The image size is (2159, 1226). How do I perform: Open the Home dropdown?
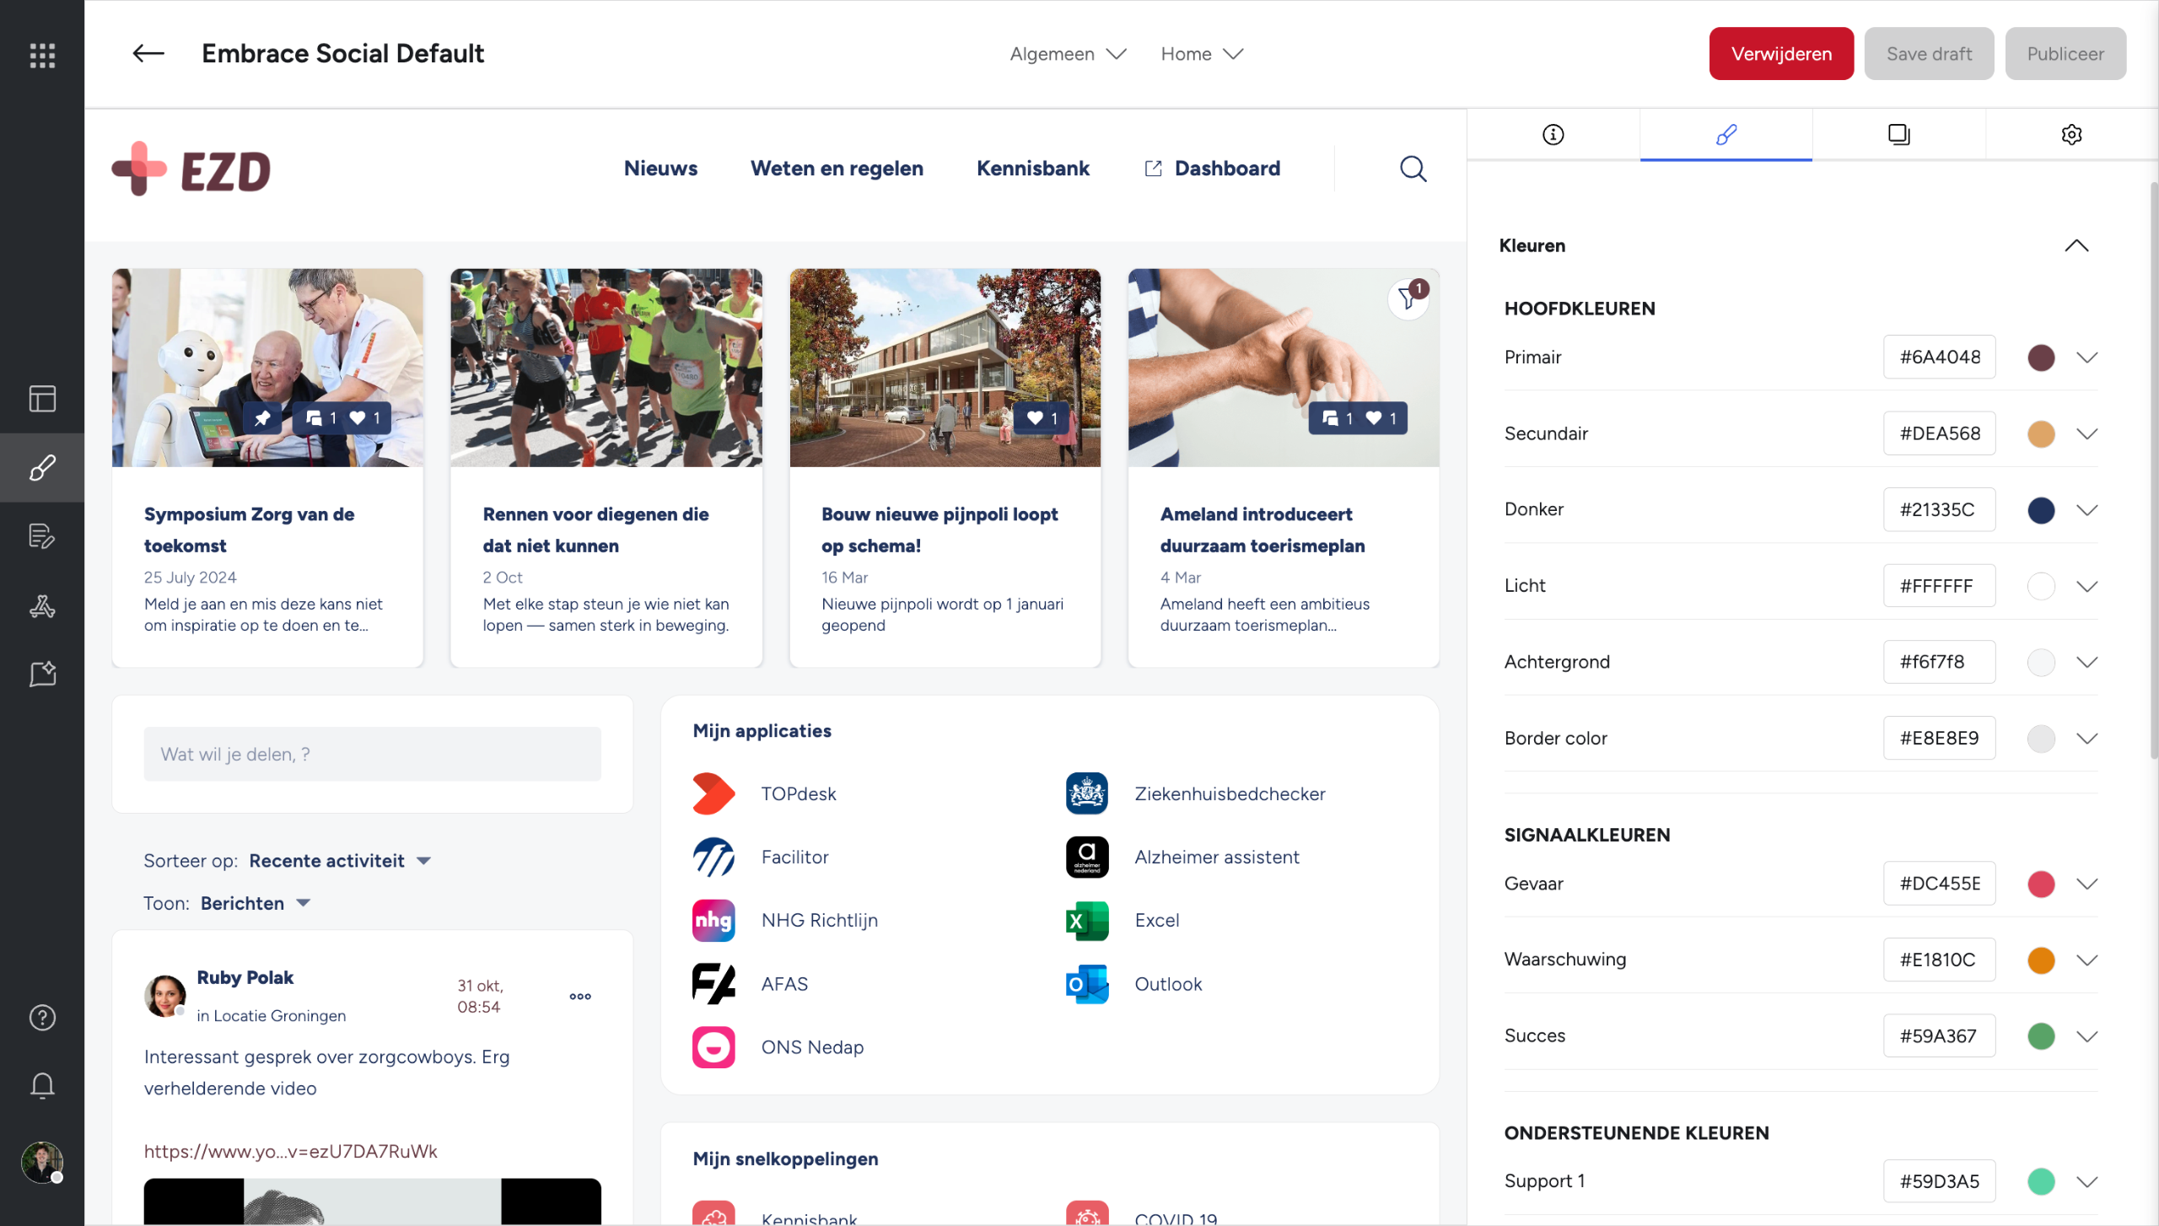point(1202,54)
